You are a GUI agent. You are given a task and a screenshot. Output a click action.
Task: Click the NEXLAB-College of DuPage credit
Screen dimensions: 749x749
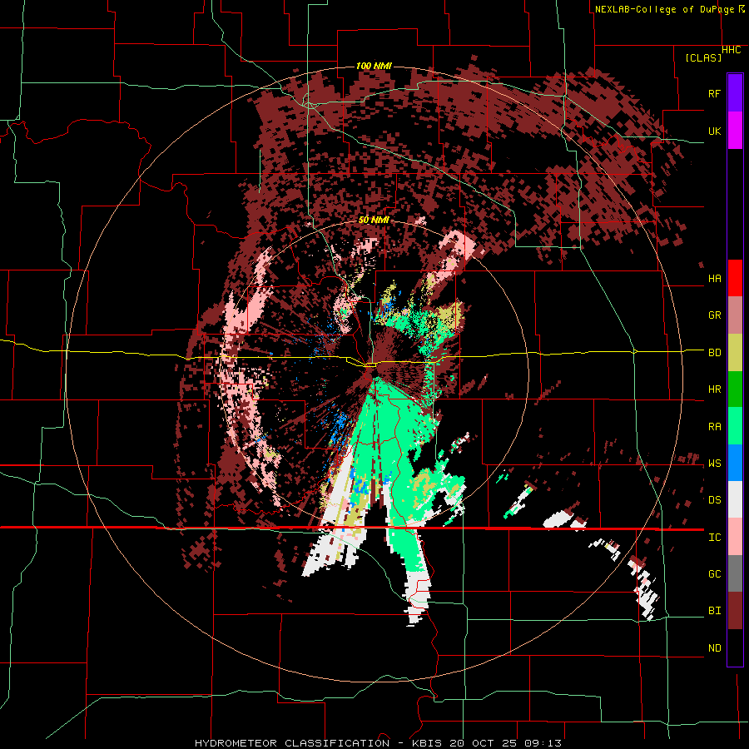pyautogui.click(x=664, y=9)
